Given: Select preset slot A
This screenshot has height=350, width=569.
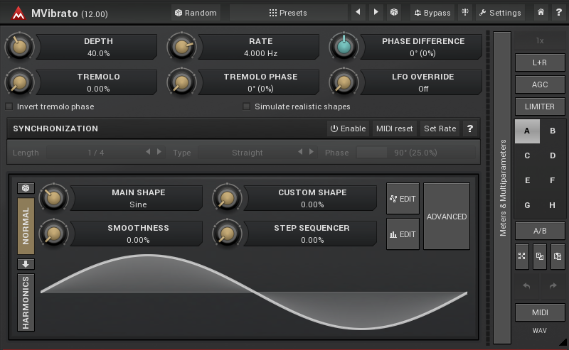Looking at the screenshot, I should (x=527, y=131).
